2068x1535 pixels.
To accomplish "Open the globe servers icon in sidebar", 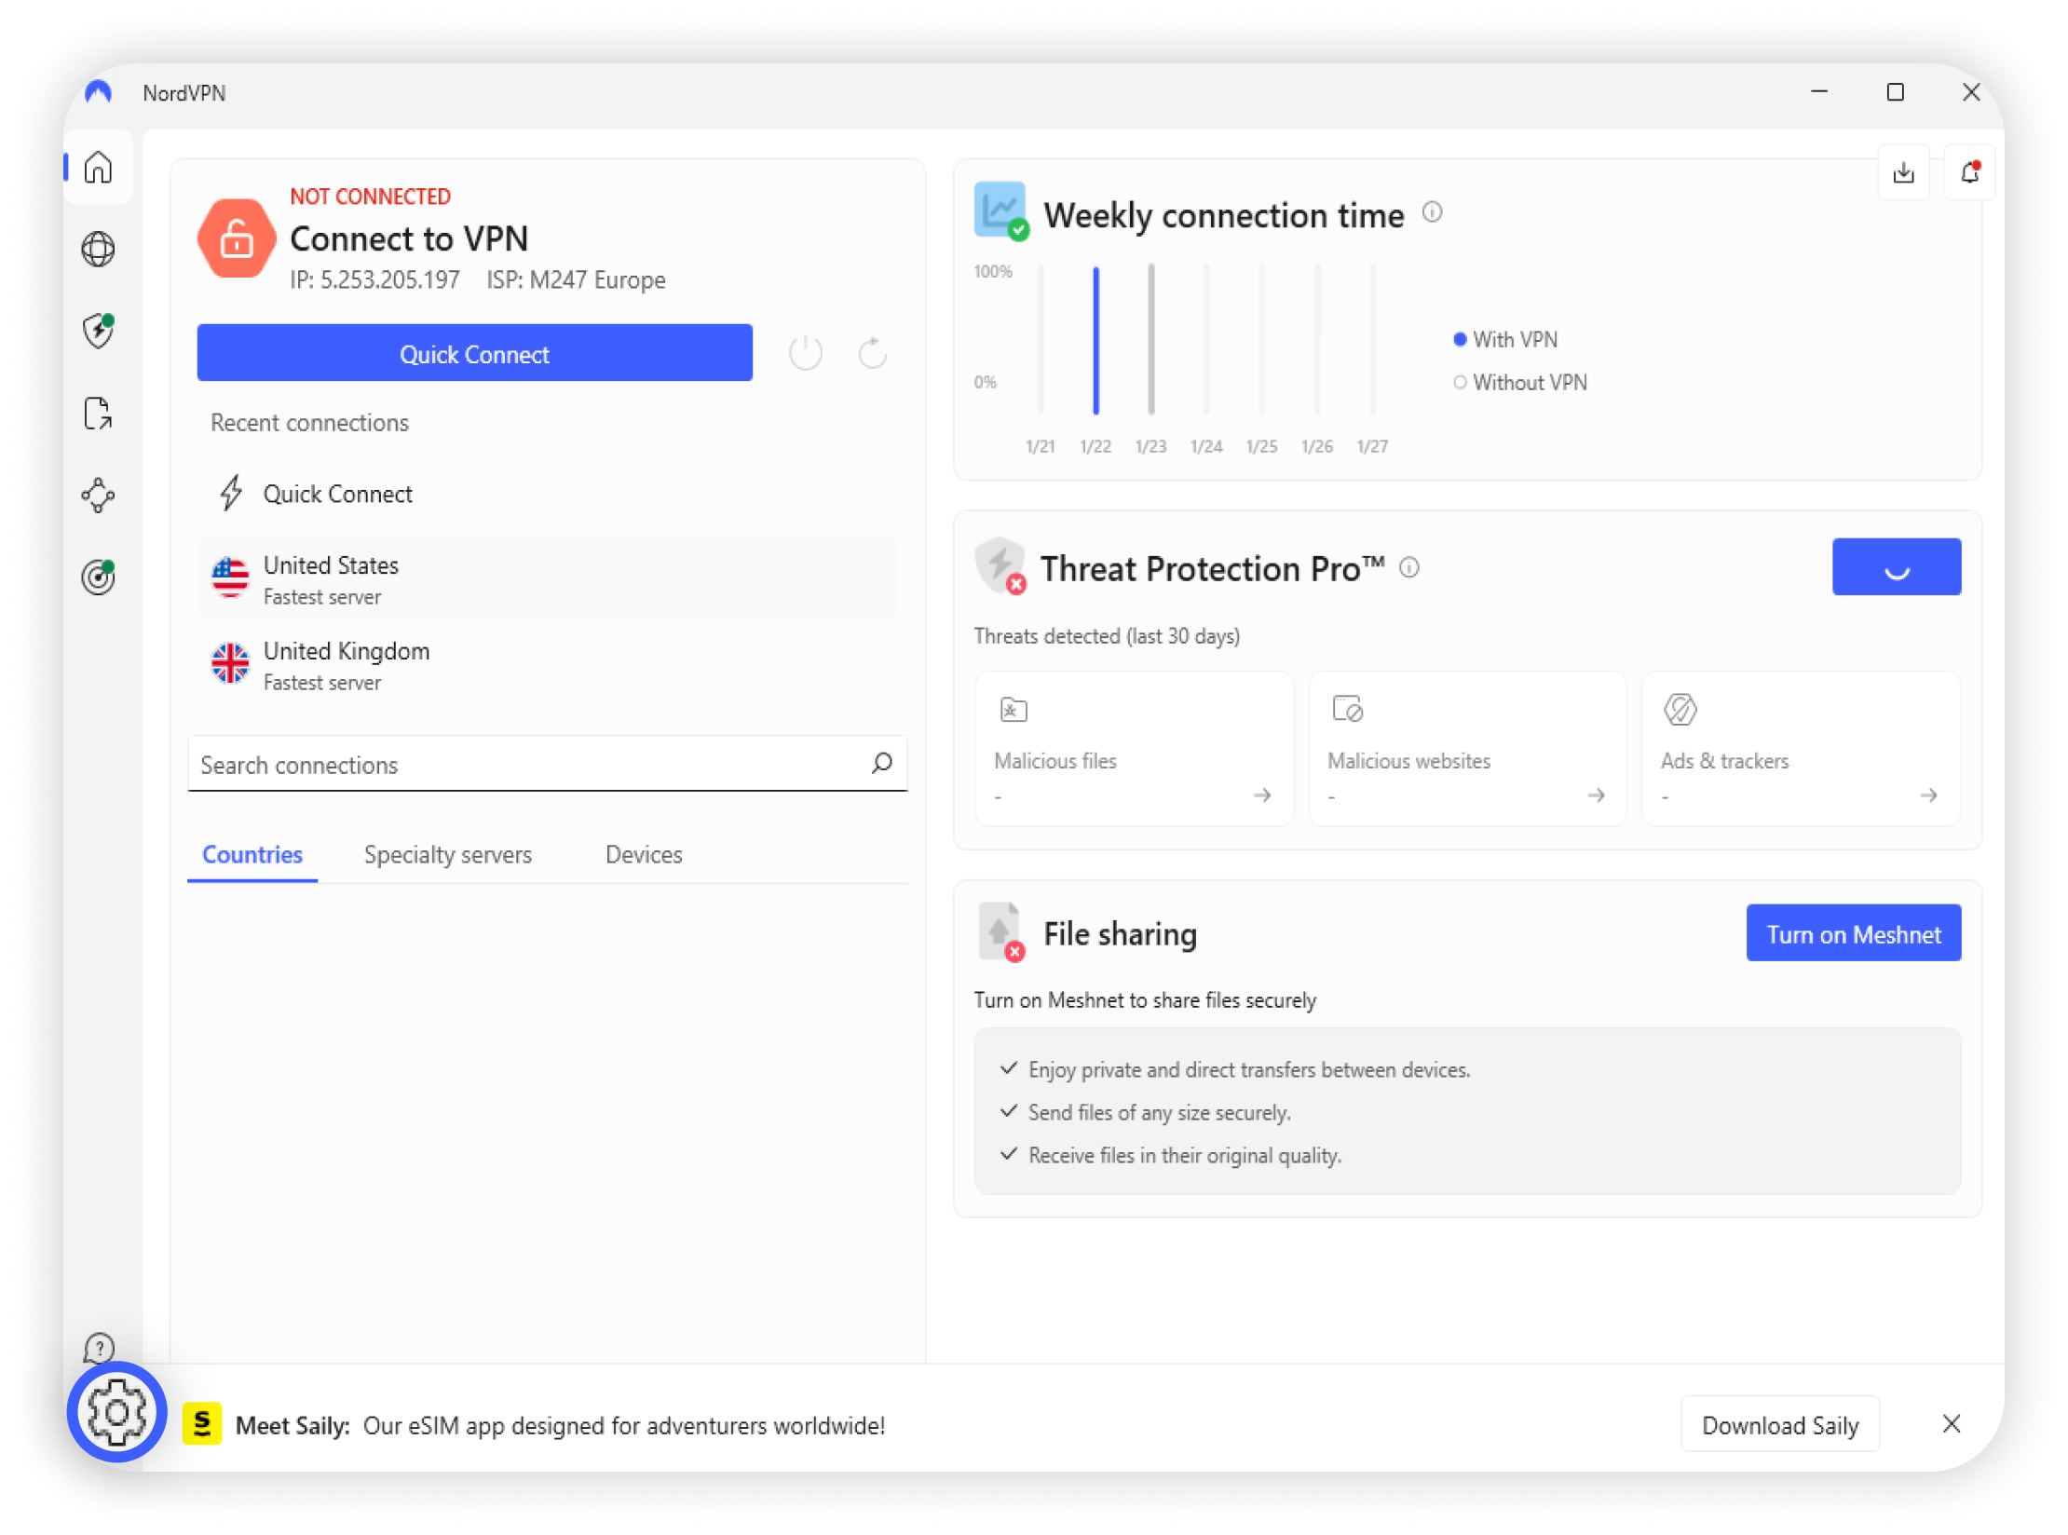I will tap(98, 250).
